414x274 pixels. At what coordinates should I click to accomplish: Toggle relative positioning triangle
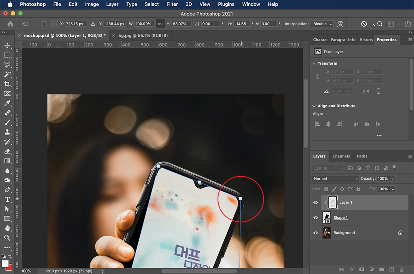click(93, 24)
